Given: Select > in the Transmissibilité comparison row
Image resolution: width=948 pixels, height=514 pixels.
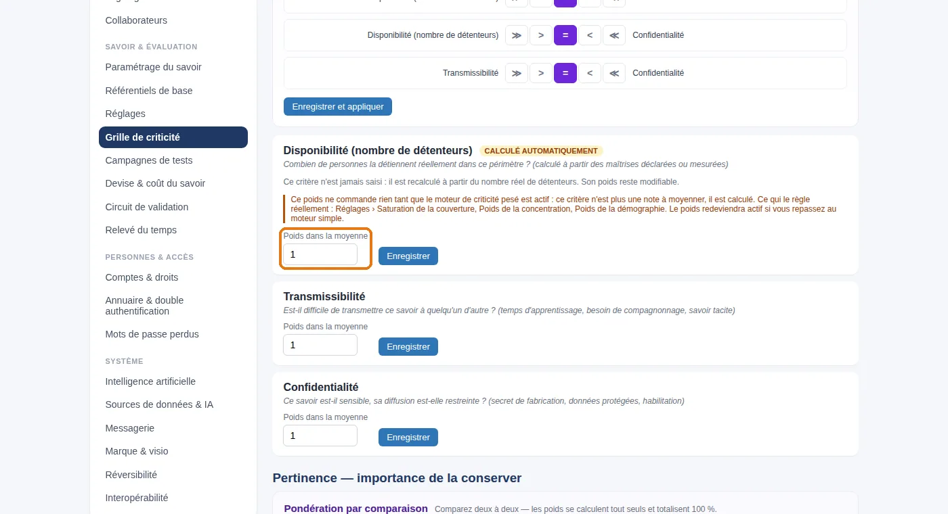Looking at the screenshot, I should pyautogui.click(x=541, y=73).
